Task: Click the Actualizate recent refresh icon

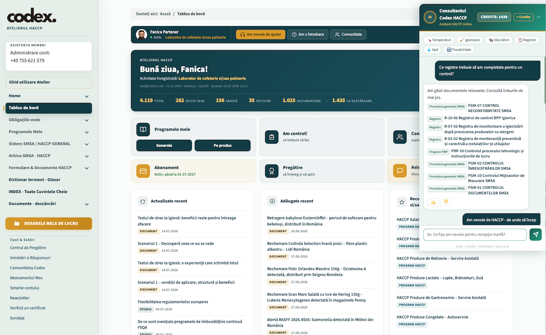Action: tap(143, 201)
